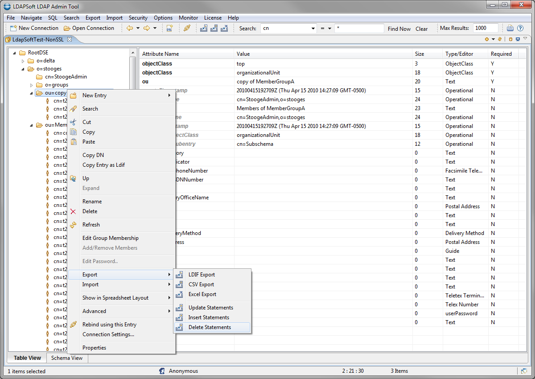Switch to the Schema View tab
The width and height of the screenshot is (535, 379).
[66, 358]
